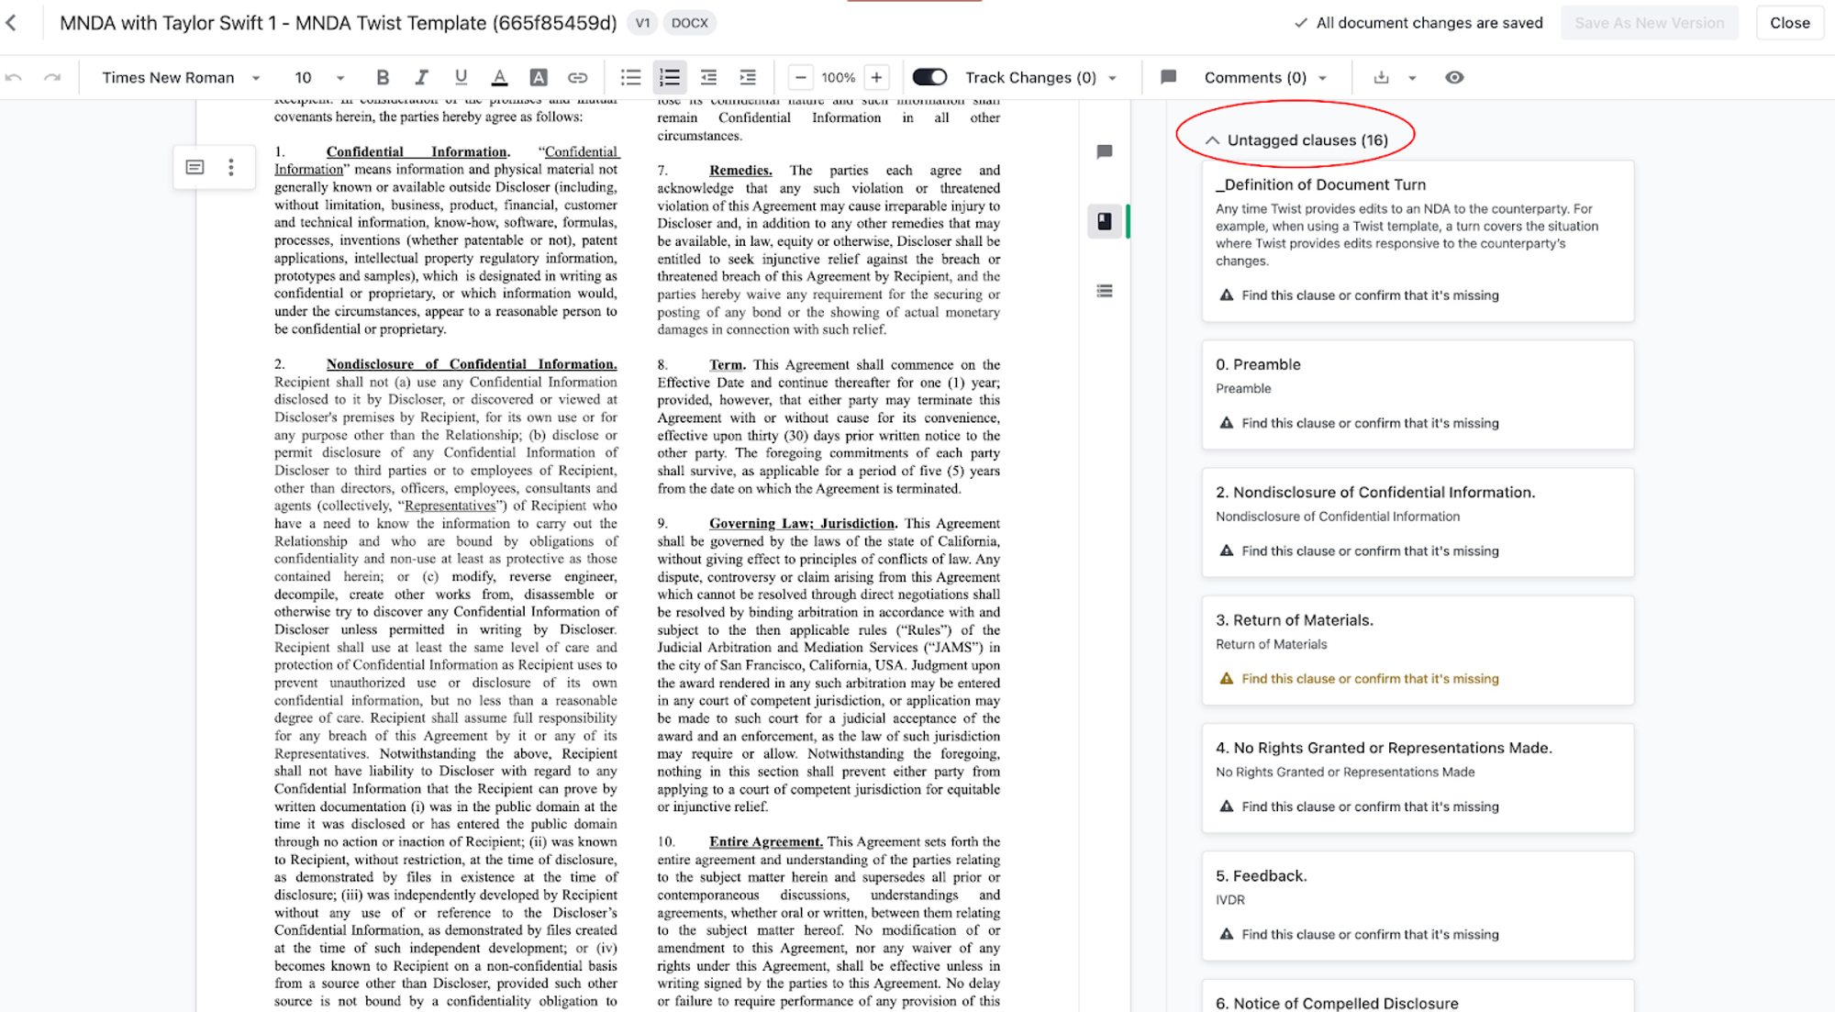Viewport: 1835px width, 1012px height.
Task: Click the V1 version badge
Action: 642,23
